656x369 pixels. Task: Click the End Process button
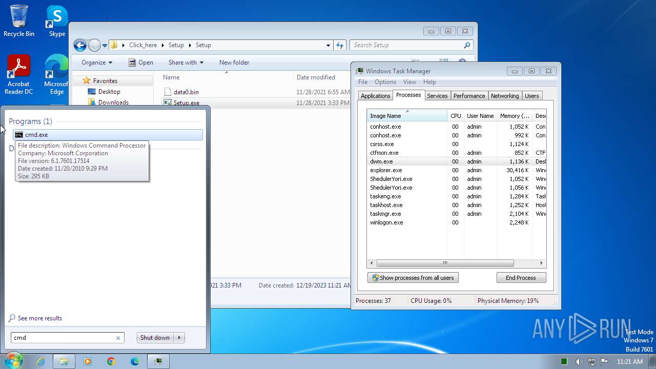(x=521, y=278)
